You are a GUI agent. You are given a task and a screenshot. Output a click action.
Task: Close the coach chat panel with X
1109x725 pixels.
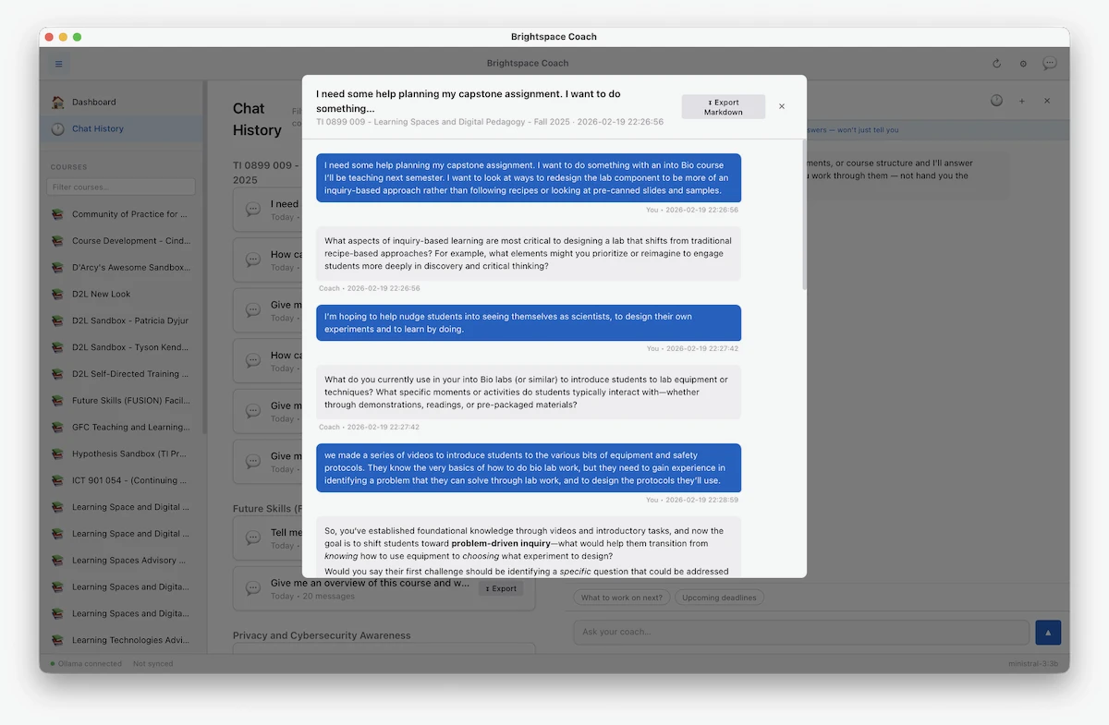tap(1047, 101)
